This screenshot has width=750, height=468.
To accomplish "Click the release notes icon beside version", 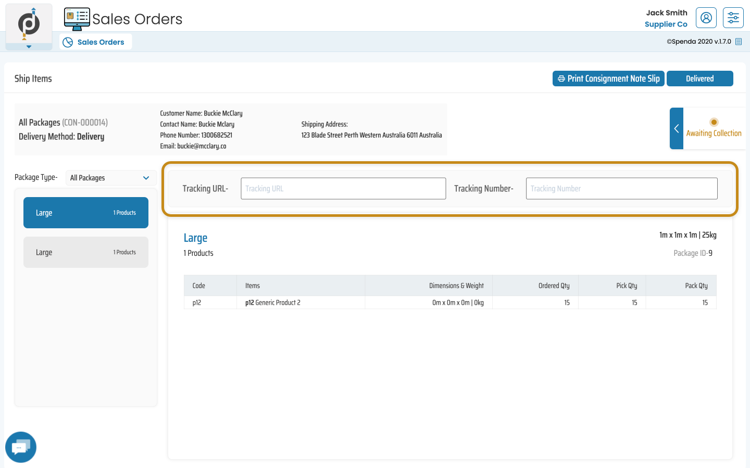I will click(x=739, y=42).
